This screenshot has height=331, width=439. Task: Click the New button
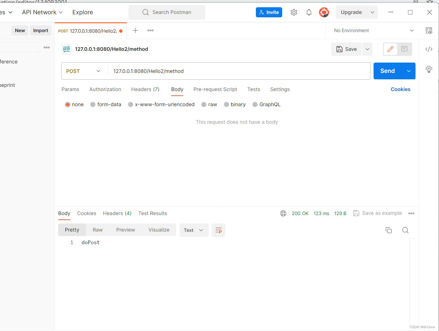(x=20, y=30)
